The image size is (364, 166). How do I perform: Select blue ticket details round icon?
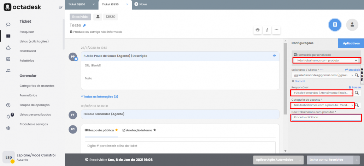coord(335,24)
